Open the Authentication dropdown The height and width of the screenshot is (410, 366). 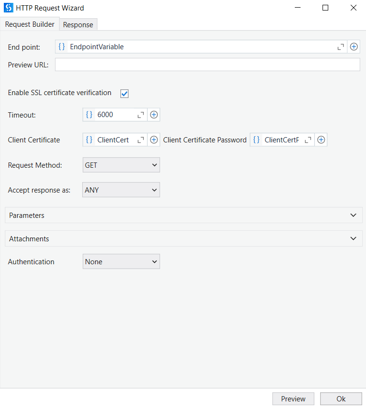(121, 261)
